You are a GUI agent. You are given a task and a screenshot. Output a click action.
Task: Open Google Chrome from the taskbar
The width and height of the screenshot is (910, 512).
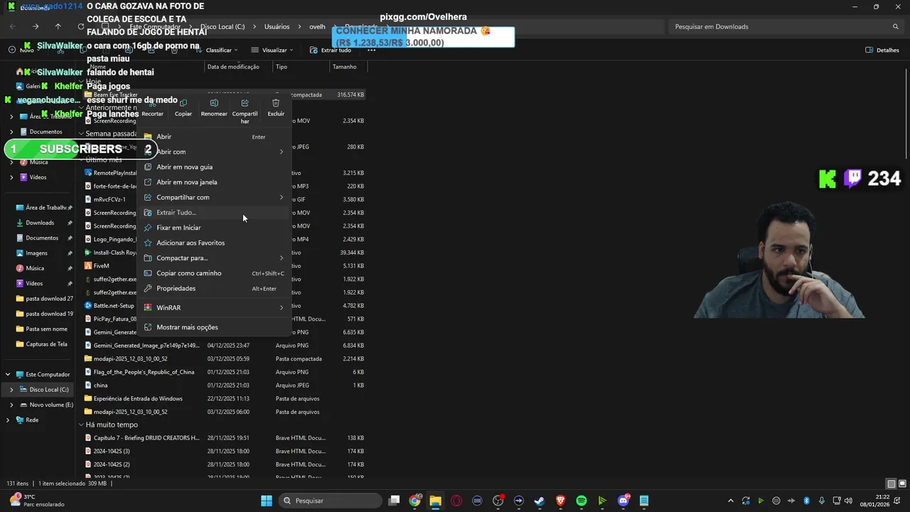pyautogui.click(x=414, y=501)
